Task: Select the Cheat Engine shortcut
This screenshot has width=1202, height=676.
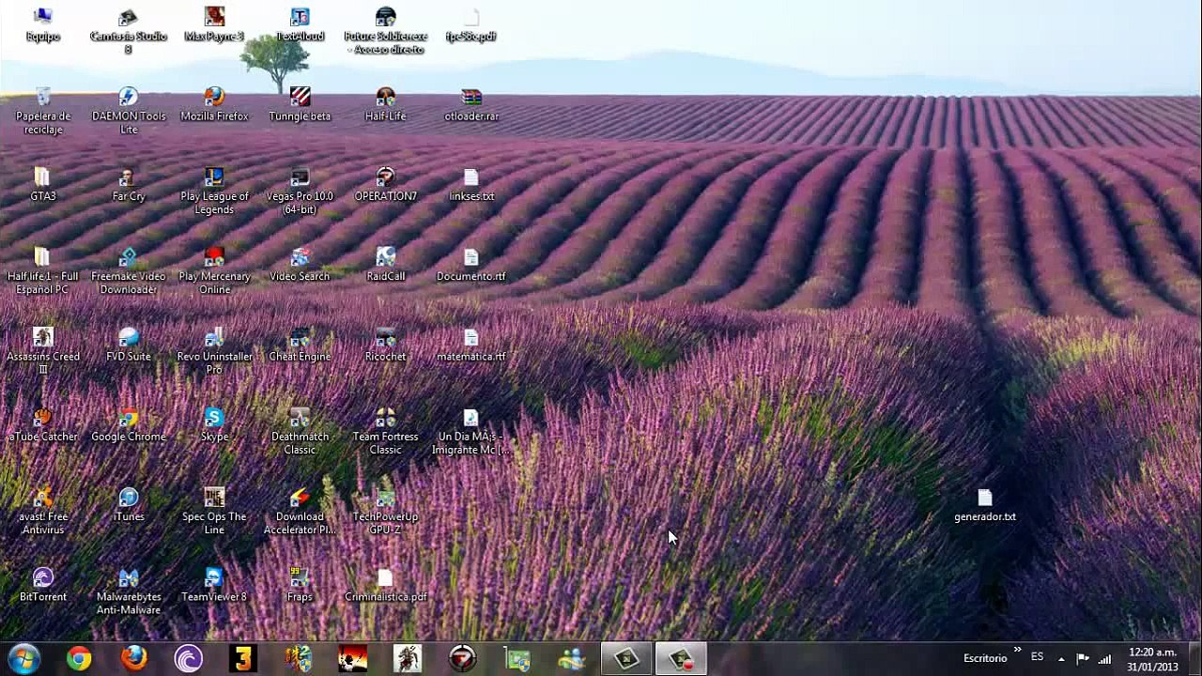Action: [x=300, y=344]
